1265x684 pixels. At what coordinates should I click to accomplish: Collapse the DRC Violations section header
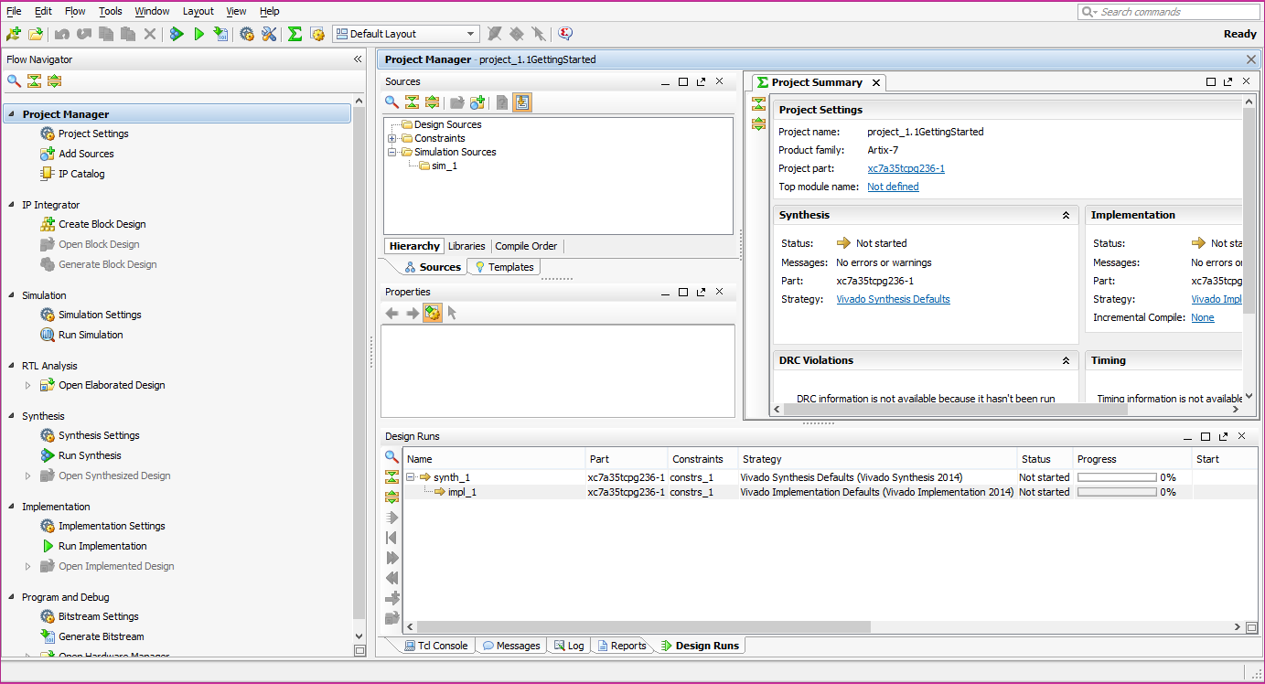[1066, 359]
